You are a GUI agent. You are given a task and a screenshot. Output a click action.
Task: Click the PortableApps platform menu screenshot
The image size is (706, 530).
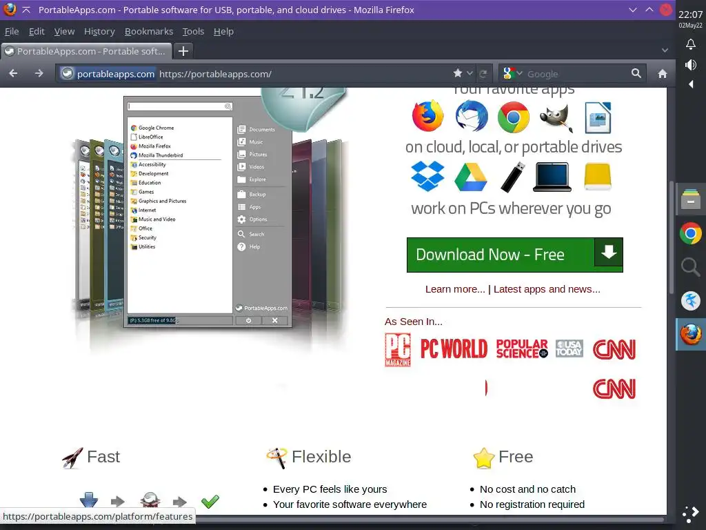(x=208, y=212)
